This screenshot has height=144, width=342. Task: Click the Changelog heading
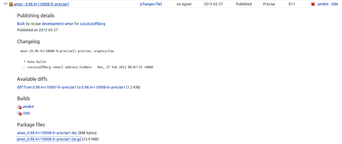click(28, 42)
